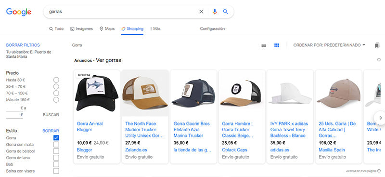
Task: Advance product carousel with right arrow
Action: pos(380,118)
